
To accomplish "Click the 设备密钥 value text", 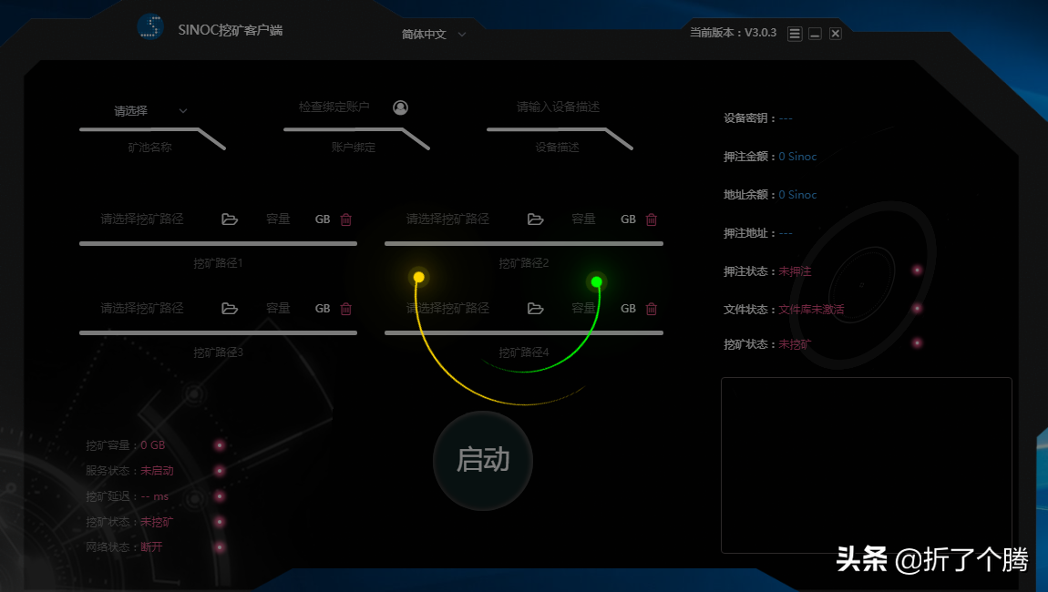I will (x=786, y=118).
